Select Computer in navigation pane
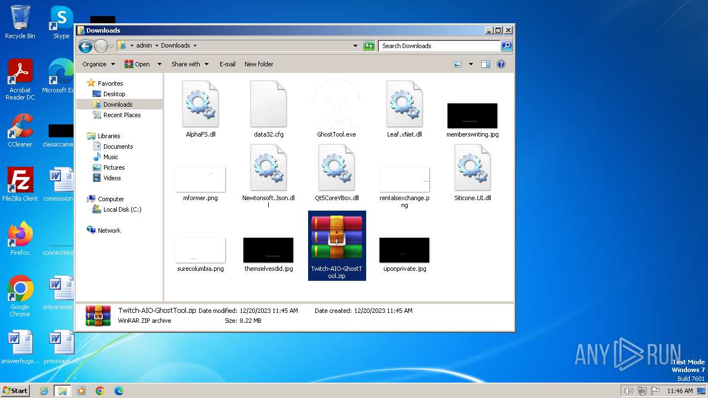 (x=111, y=199)
